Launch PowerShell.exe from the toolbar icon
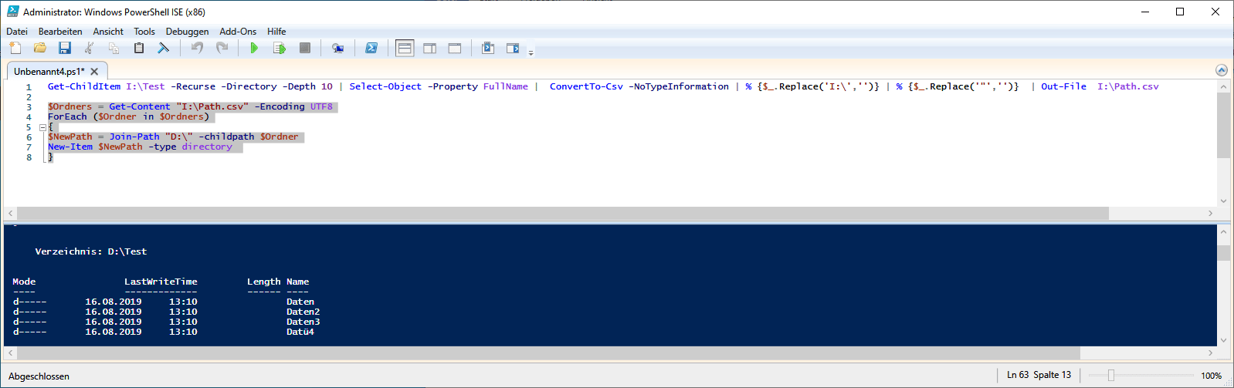Viewport: 1234px width, 388px height. (x=371, y=48)
